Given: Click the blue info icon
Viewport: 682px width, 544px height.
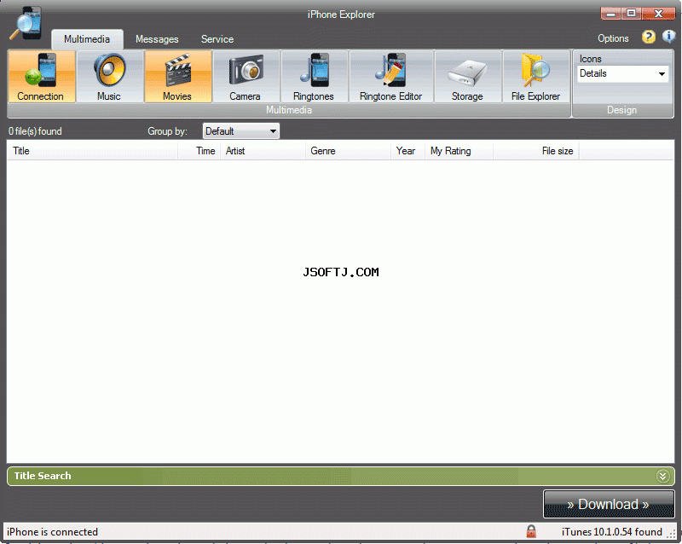Looking at the screenshot, I should [668, 36].
